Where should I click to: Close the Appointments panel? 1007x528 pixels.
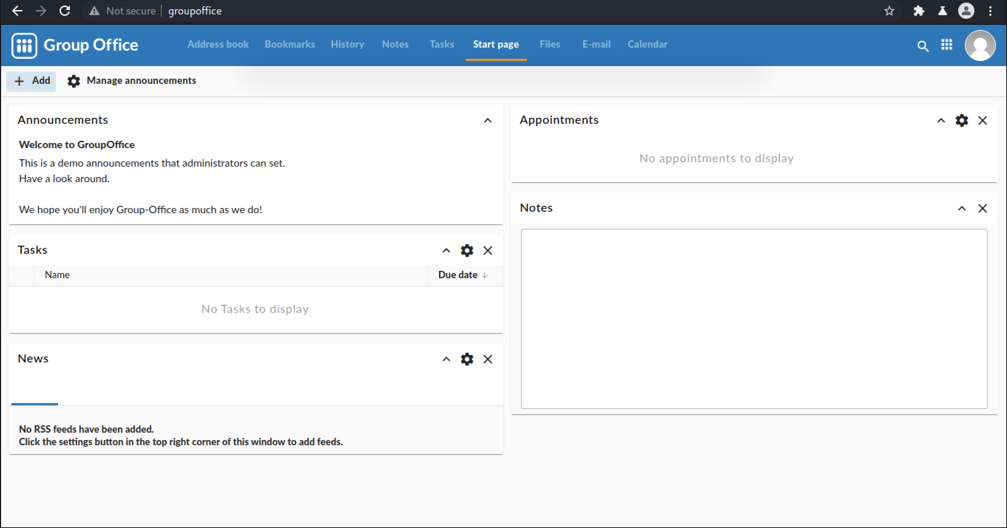click(982, 120)
